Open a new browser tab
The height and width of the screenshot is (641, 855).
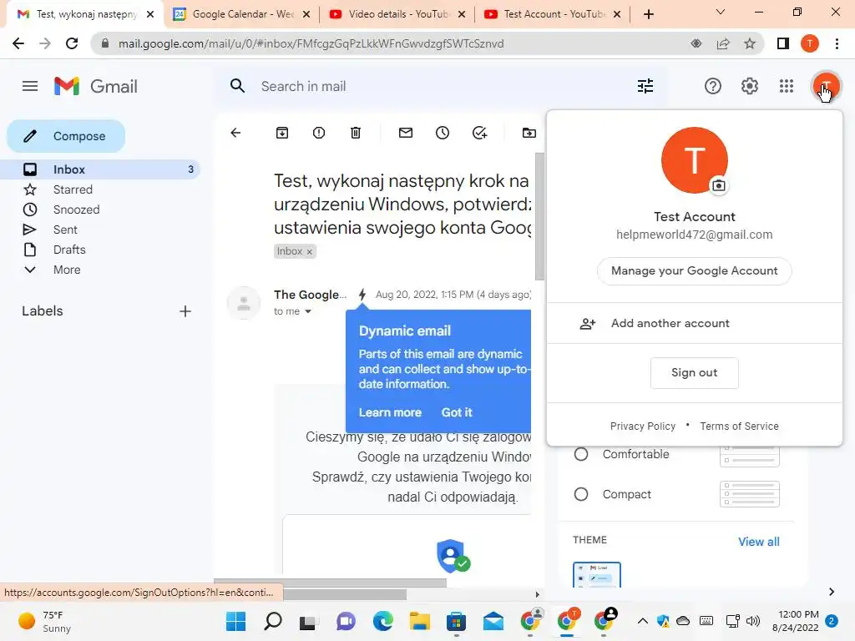pyautogui.click(x=648, y=14)
